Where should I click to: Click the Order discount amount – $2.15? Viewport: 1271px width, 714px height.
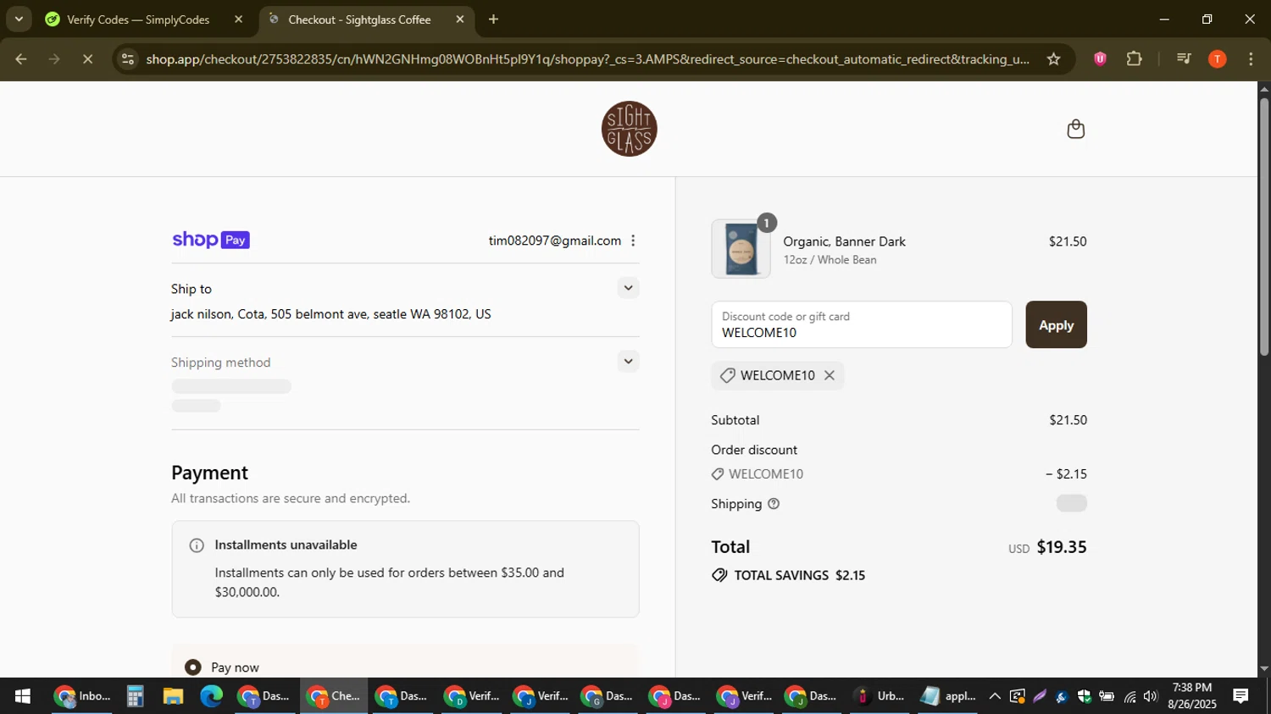click(x=1067, y=474)
